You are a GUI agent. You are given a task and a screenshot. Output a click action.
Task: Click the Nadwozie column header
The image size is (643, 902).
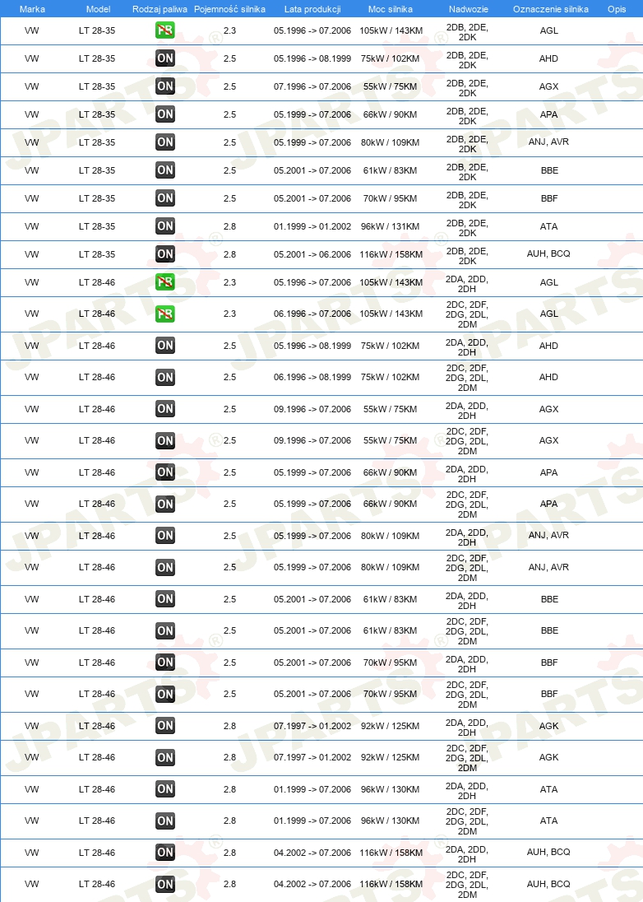[x=469, y=9]
